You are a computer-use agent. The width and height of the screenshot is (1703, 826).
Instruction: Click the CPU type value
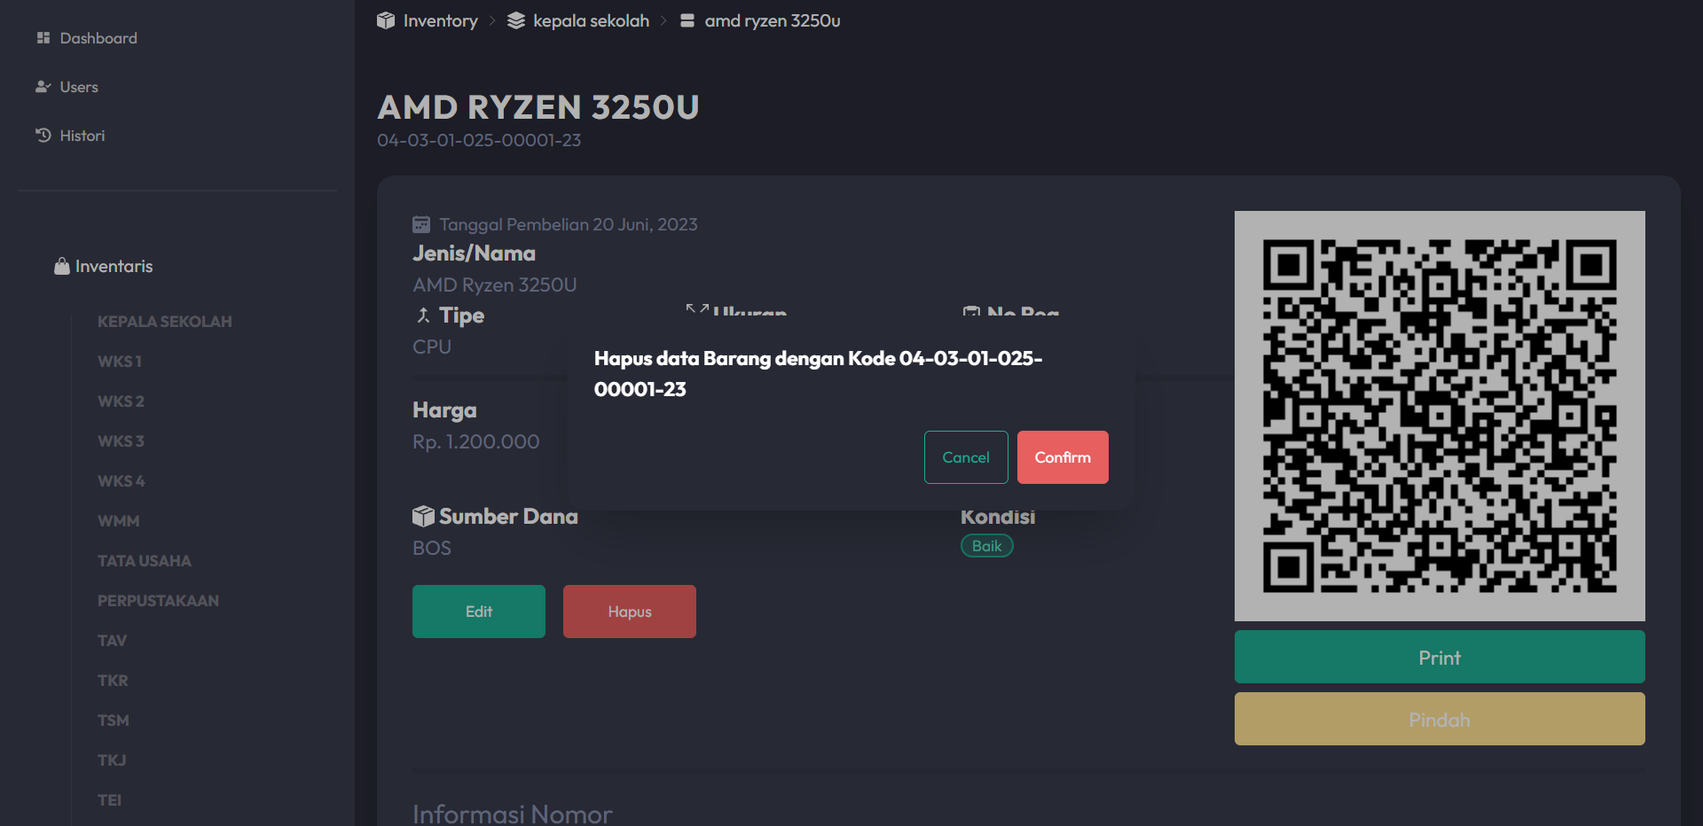point(432,347)
